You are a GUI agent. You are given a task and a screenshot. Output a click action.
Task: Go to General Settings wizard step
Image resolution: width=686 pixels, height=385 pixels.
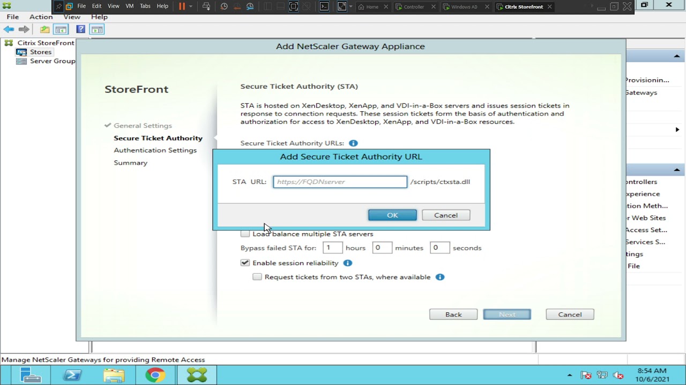(143, 126)
